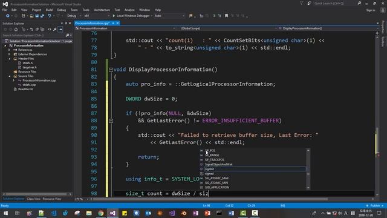The height and width of the screenshot is (218, 387).
Task: Select the Resource Files folder
Action: pos(27,71)
